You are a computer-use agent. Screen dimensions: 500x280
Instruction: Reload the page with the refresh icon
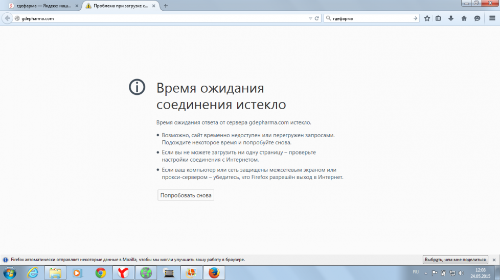[317, 18]
